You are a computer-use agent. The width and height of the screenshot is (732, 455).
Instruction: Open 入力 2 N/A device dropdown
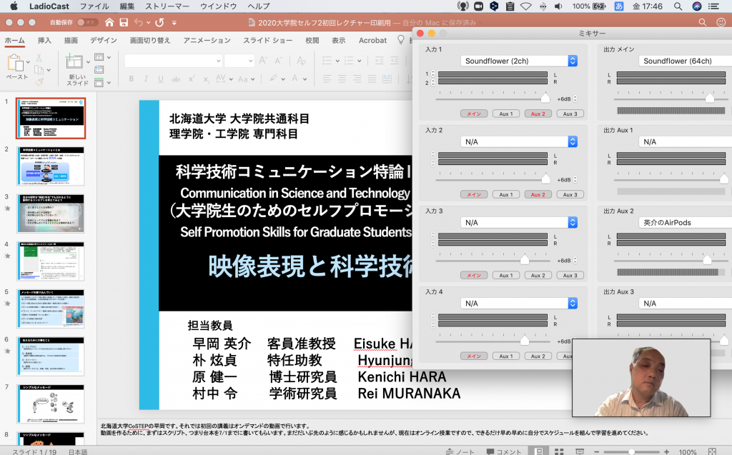tap(519, 141)
